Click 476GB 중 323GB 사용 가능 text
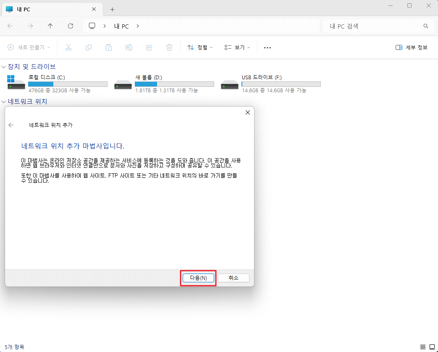The width and height of the screenshot is (438, 352). (60, 91)
